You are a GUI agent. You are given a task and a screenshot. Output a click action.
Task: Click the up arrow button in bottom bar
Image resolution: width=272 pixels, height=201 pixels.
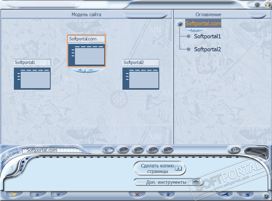[x=37, y=195]
